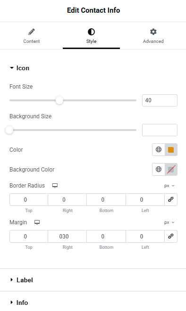This screenshot has height=311, width=186.
Task: Expand the Label section
Action: (x=21, y=280)
